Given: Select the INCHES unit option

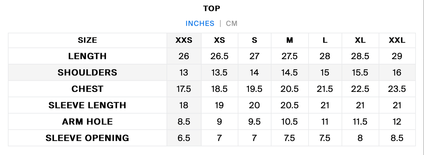Looking at the screenshot, I should tap(200, 23).
